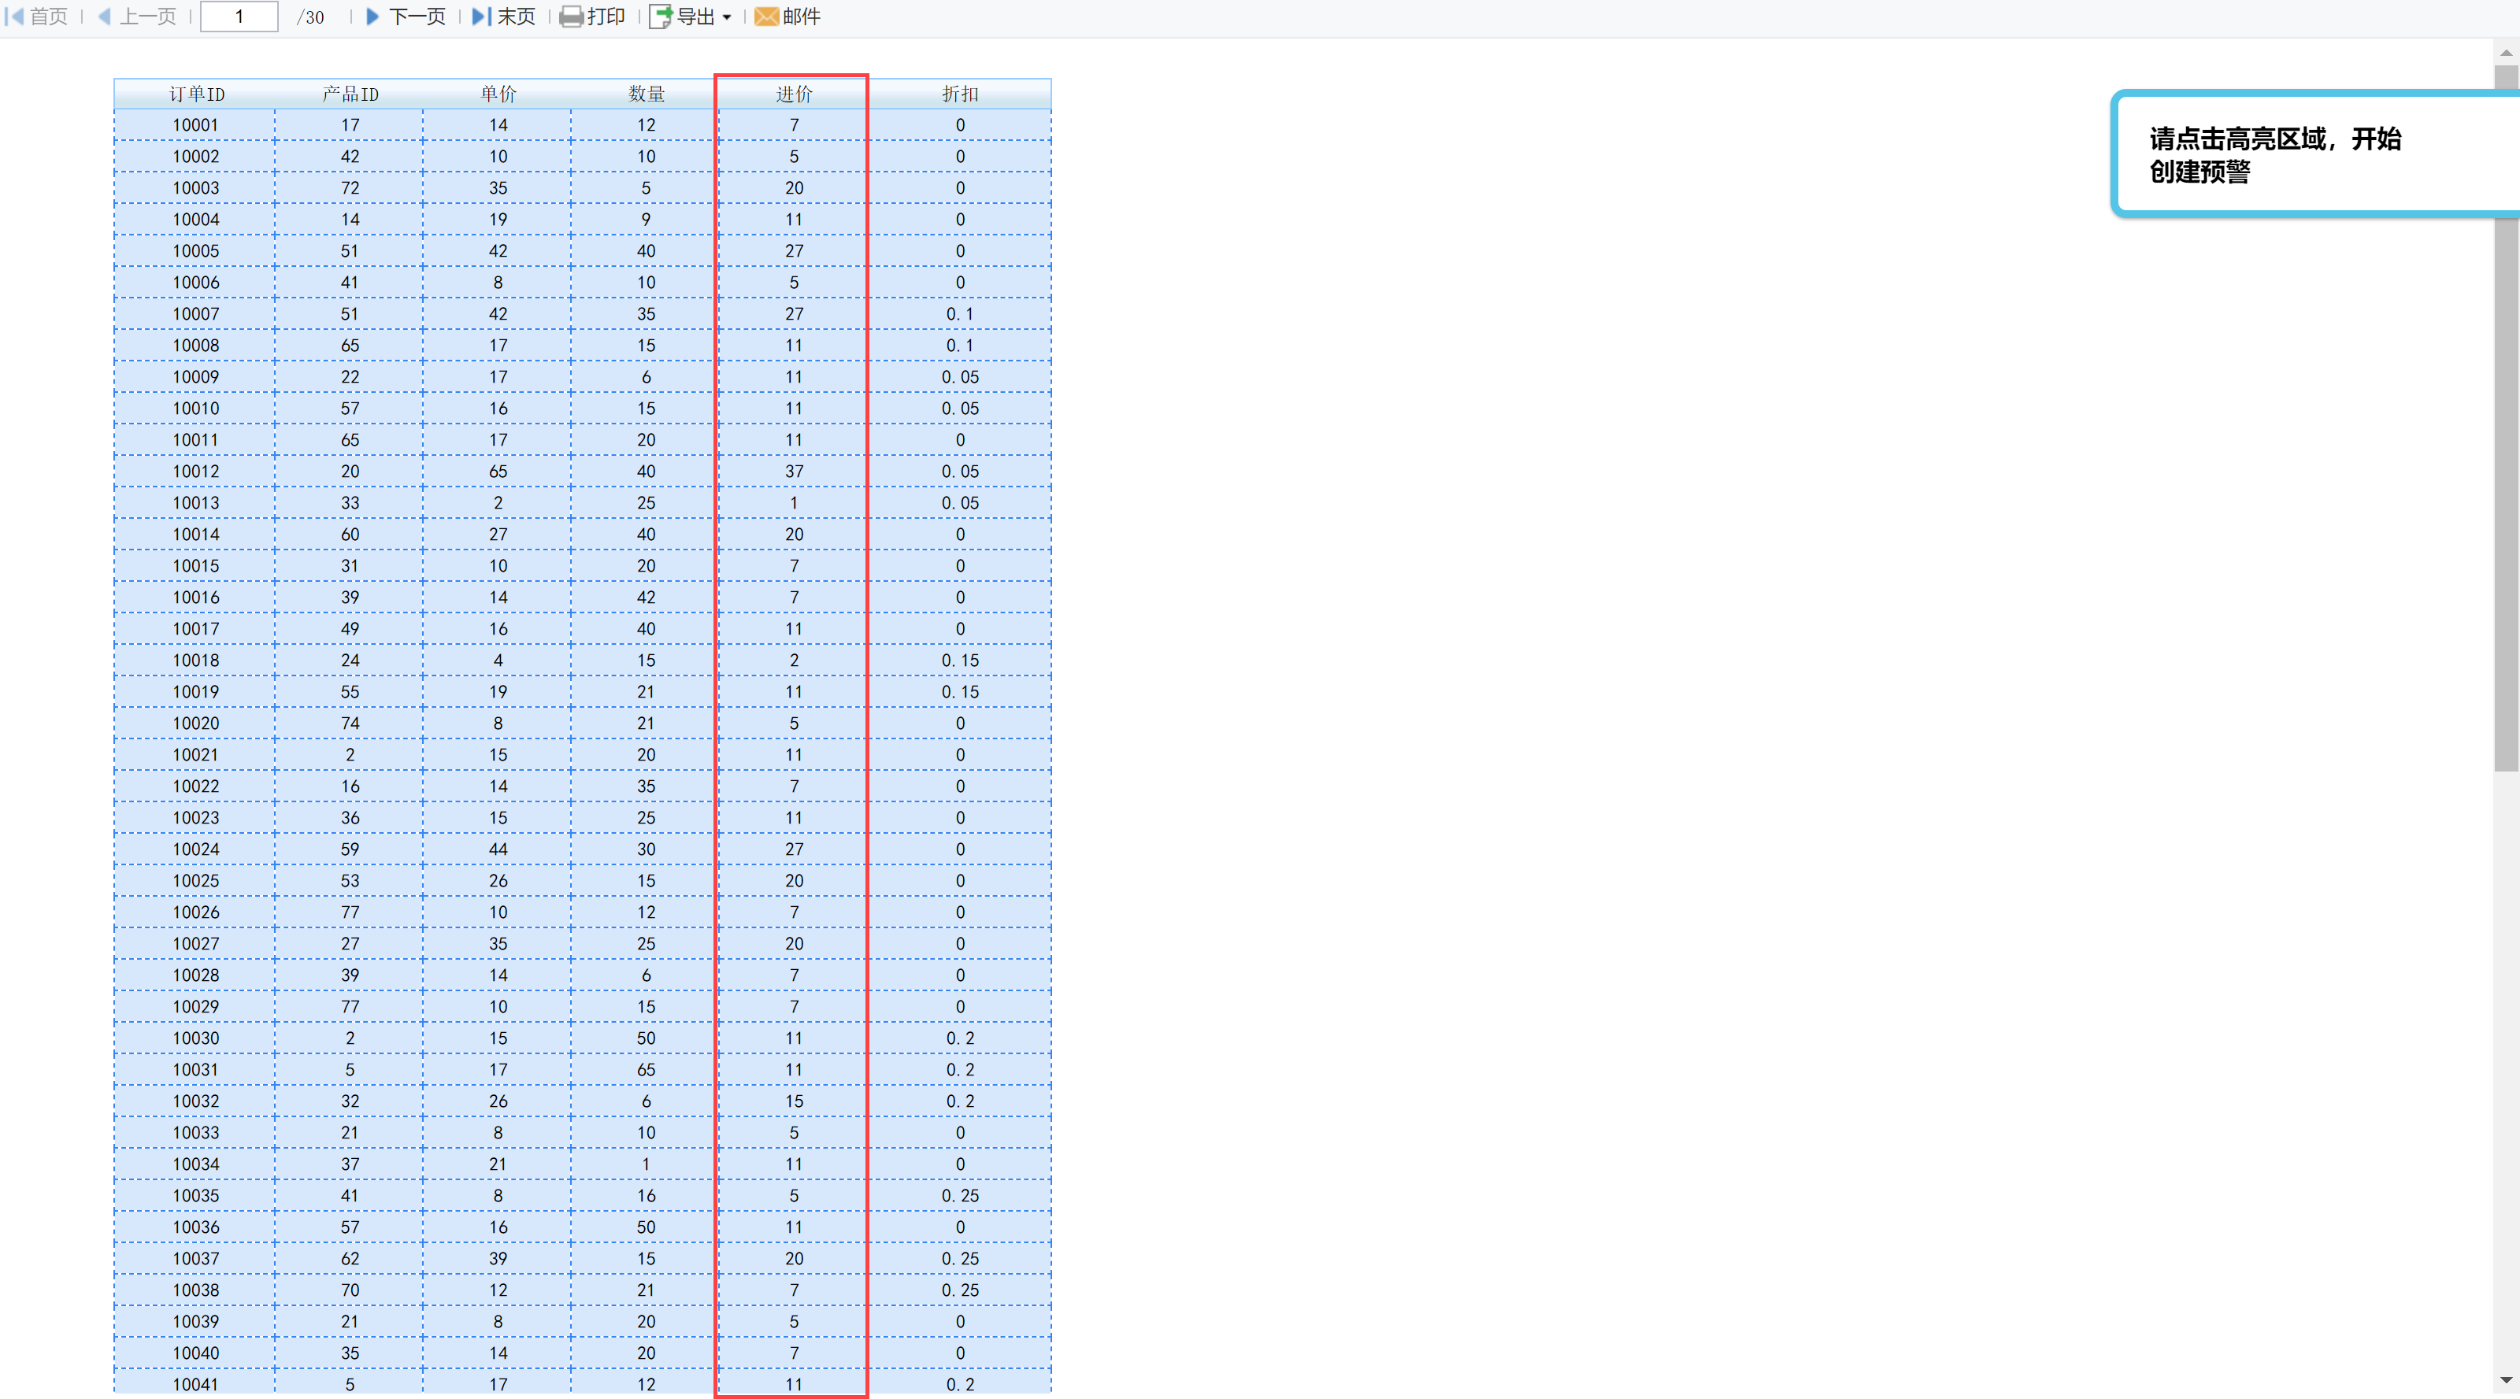Image resolution: width=2520 pixels, height=1399 pixels.
Task: Click the 单价 column header
Action: click(x=498, y=94)
